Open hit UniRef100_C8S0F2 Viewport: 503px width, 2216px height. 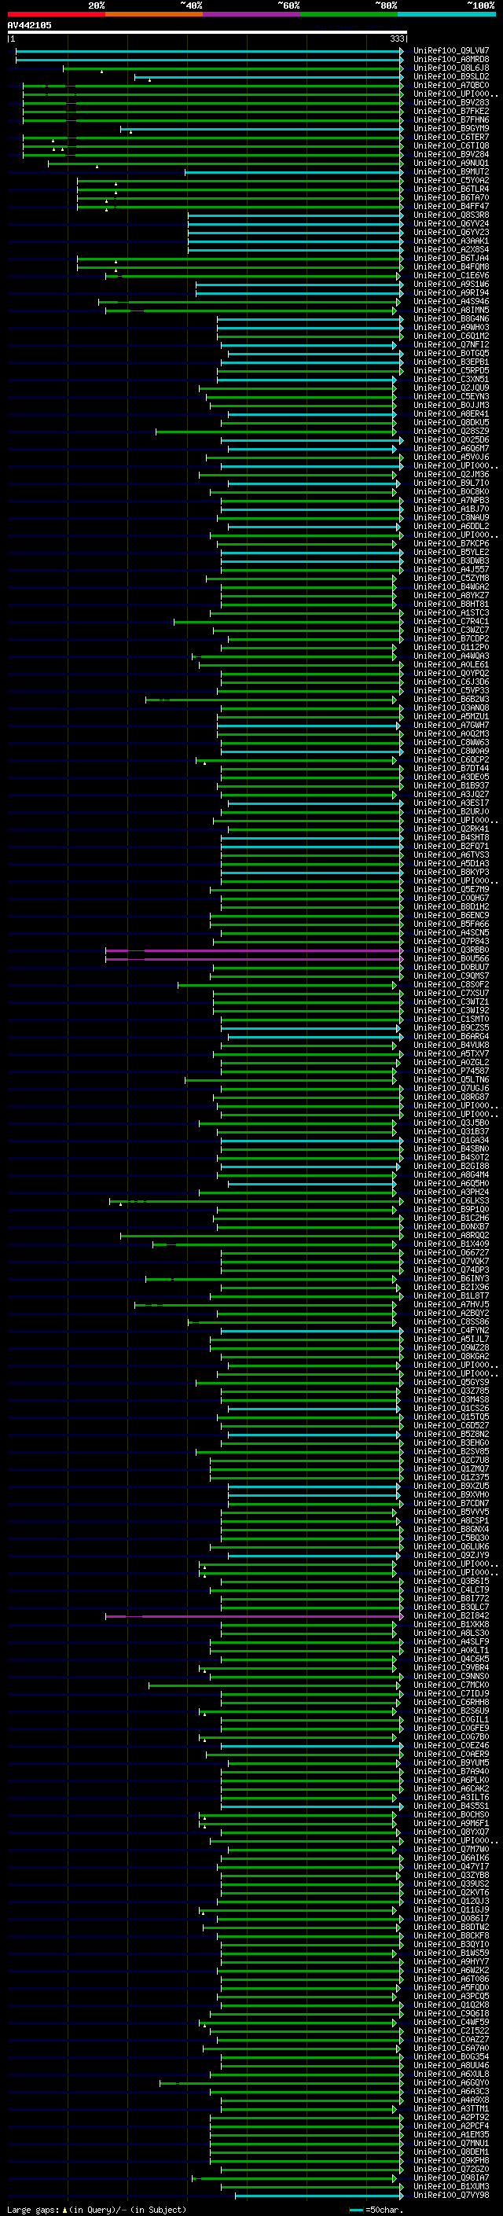click(450, 985)
